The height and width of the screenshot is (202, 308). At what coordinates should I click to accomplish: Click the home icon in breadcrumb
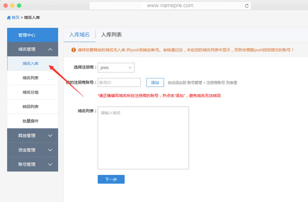(x=9, y=18)
